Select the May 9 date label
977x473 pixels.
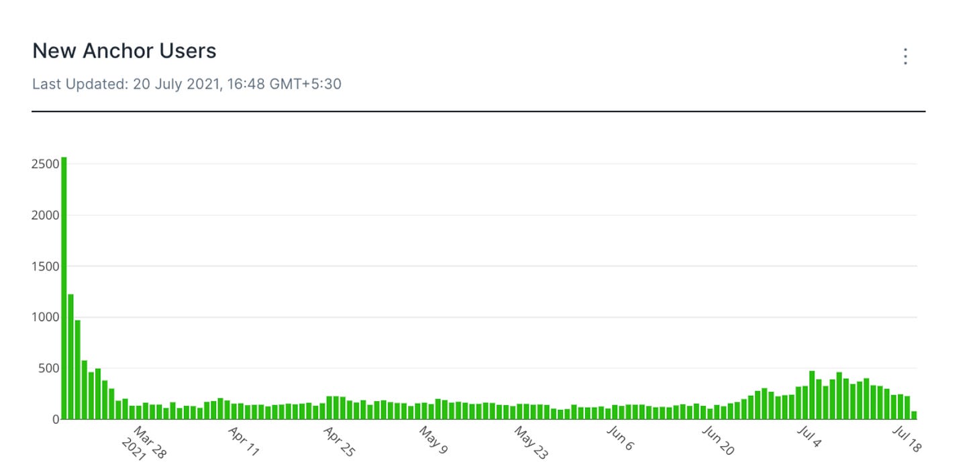433,439
